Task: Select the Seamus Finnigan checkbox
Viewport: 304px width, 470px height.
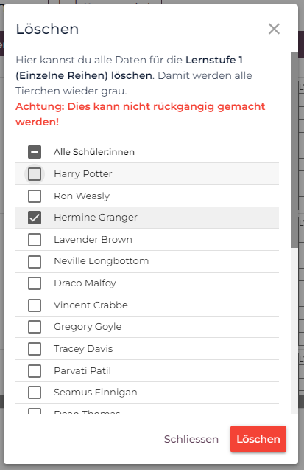Action: (x=35, y=393)
